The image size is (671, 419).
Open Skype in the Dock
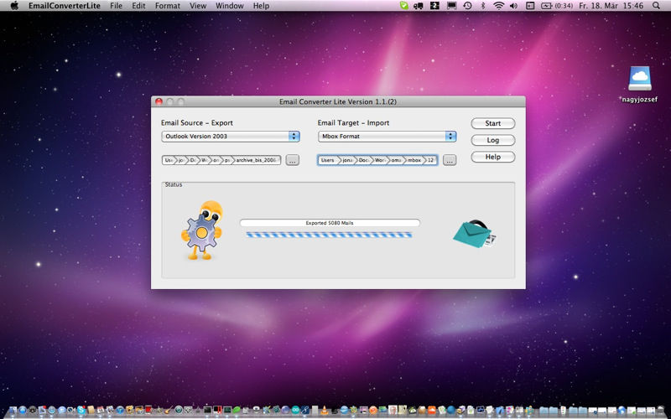[x=81, y=411]
